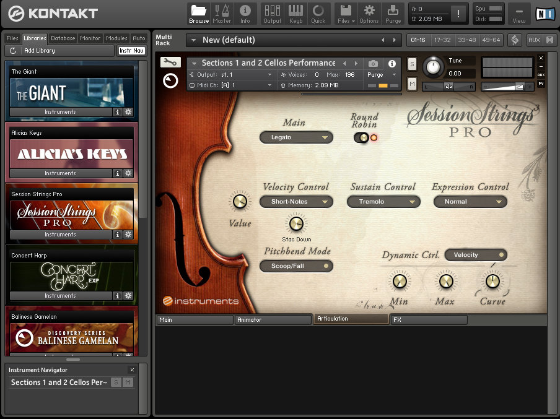560x419 pixels.
Task: Open the Output mixer section
Action: click(x=273, y=14)
